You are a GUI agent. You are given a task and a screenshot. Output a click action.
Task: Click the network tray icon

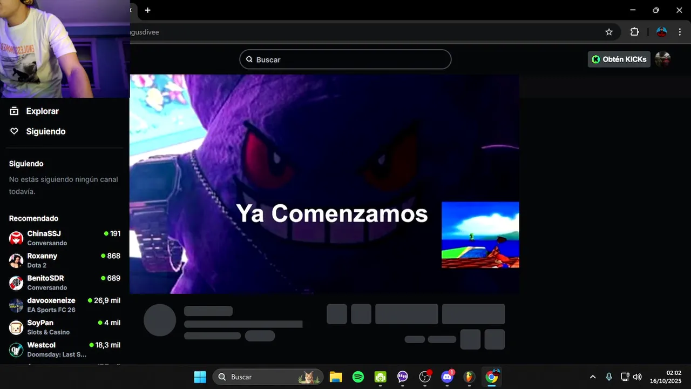pos(625,377)
